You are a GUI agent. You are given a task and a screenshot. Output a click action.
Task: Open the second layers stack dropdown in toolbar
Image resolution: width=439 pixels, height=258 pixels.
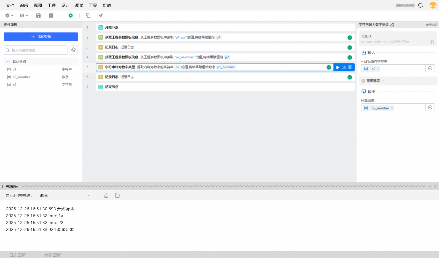pyautogui.click(x=24, y=15)
